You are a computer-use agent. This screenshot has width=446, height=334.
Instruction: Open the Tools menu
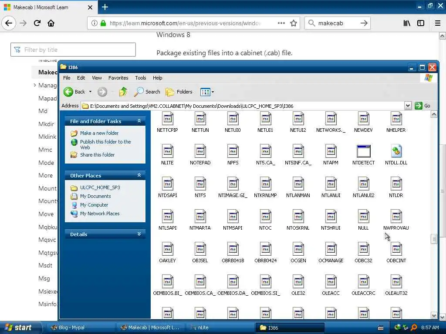tap(141, 78)
